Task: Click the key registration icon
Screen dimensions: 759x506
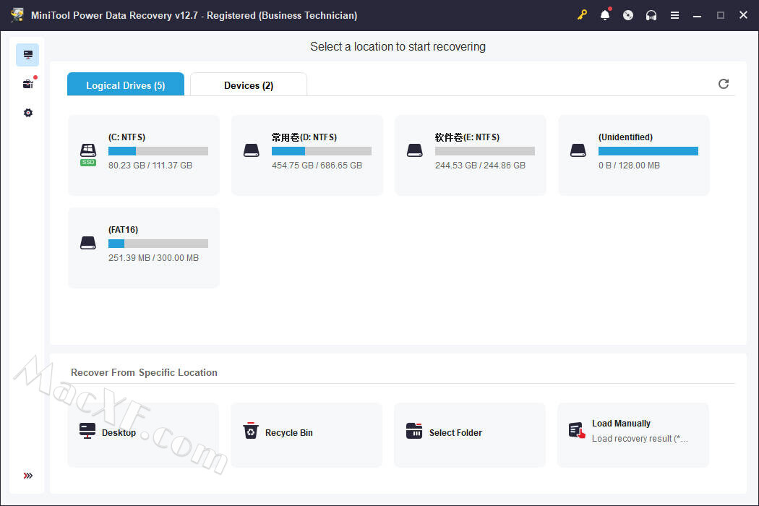Action: 582,15
